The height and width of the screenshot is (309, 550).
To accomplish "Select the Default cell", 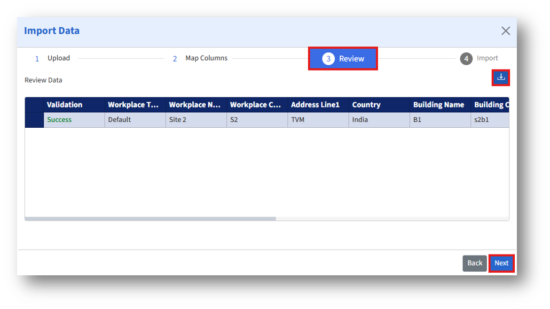I will coord(135,120).
